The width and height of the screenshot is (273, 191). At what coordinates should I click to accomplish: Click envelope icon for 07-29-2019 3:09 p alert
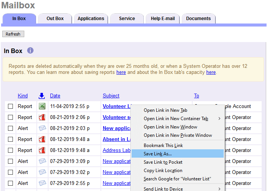pyautogui.click(x=42, y=161)
